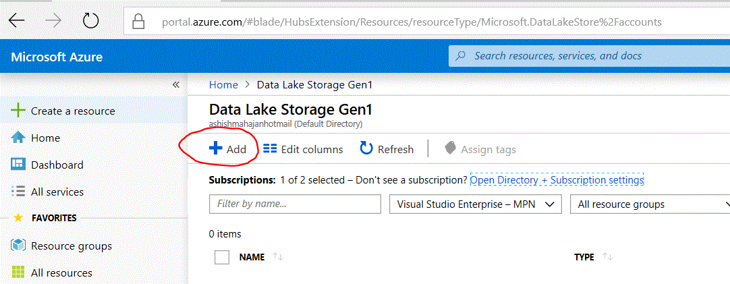Click the Home house icon in sidebar

18,138
